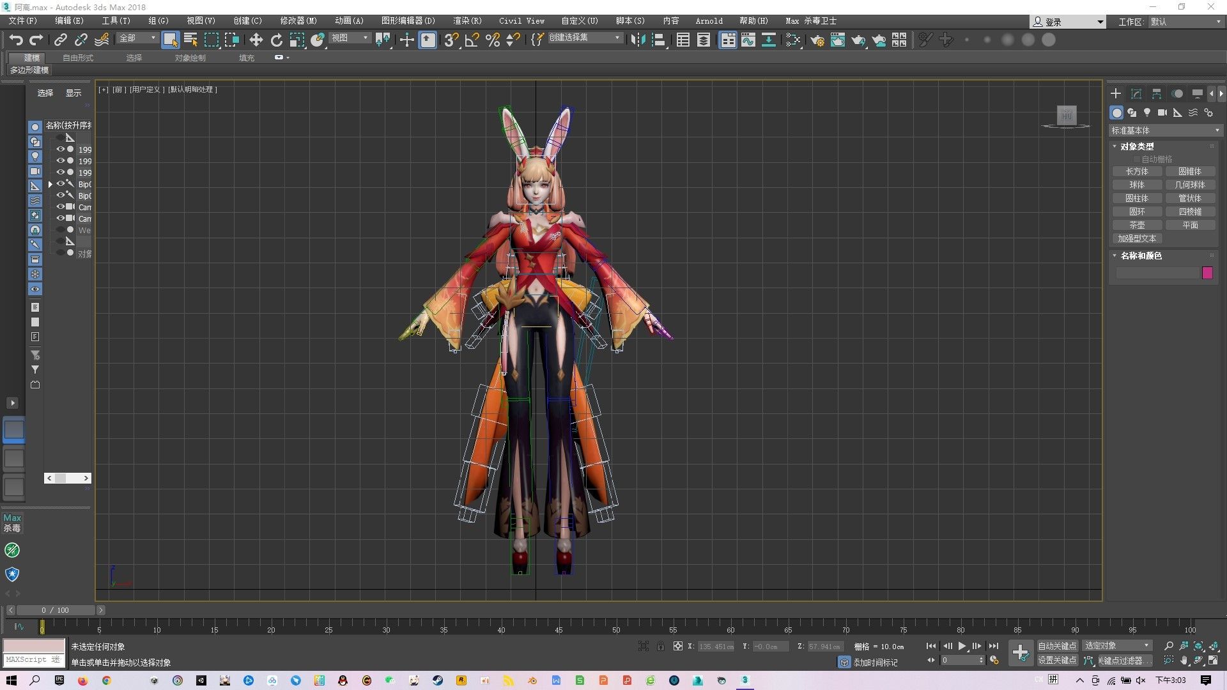Open the pink object color swatch

[x=1207, y=273]
